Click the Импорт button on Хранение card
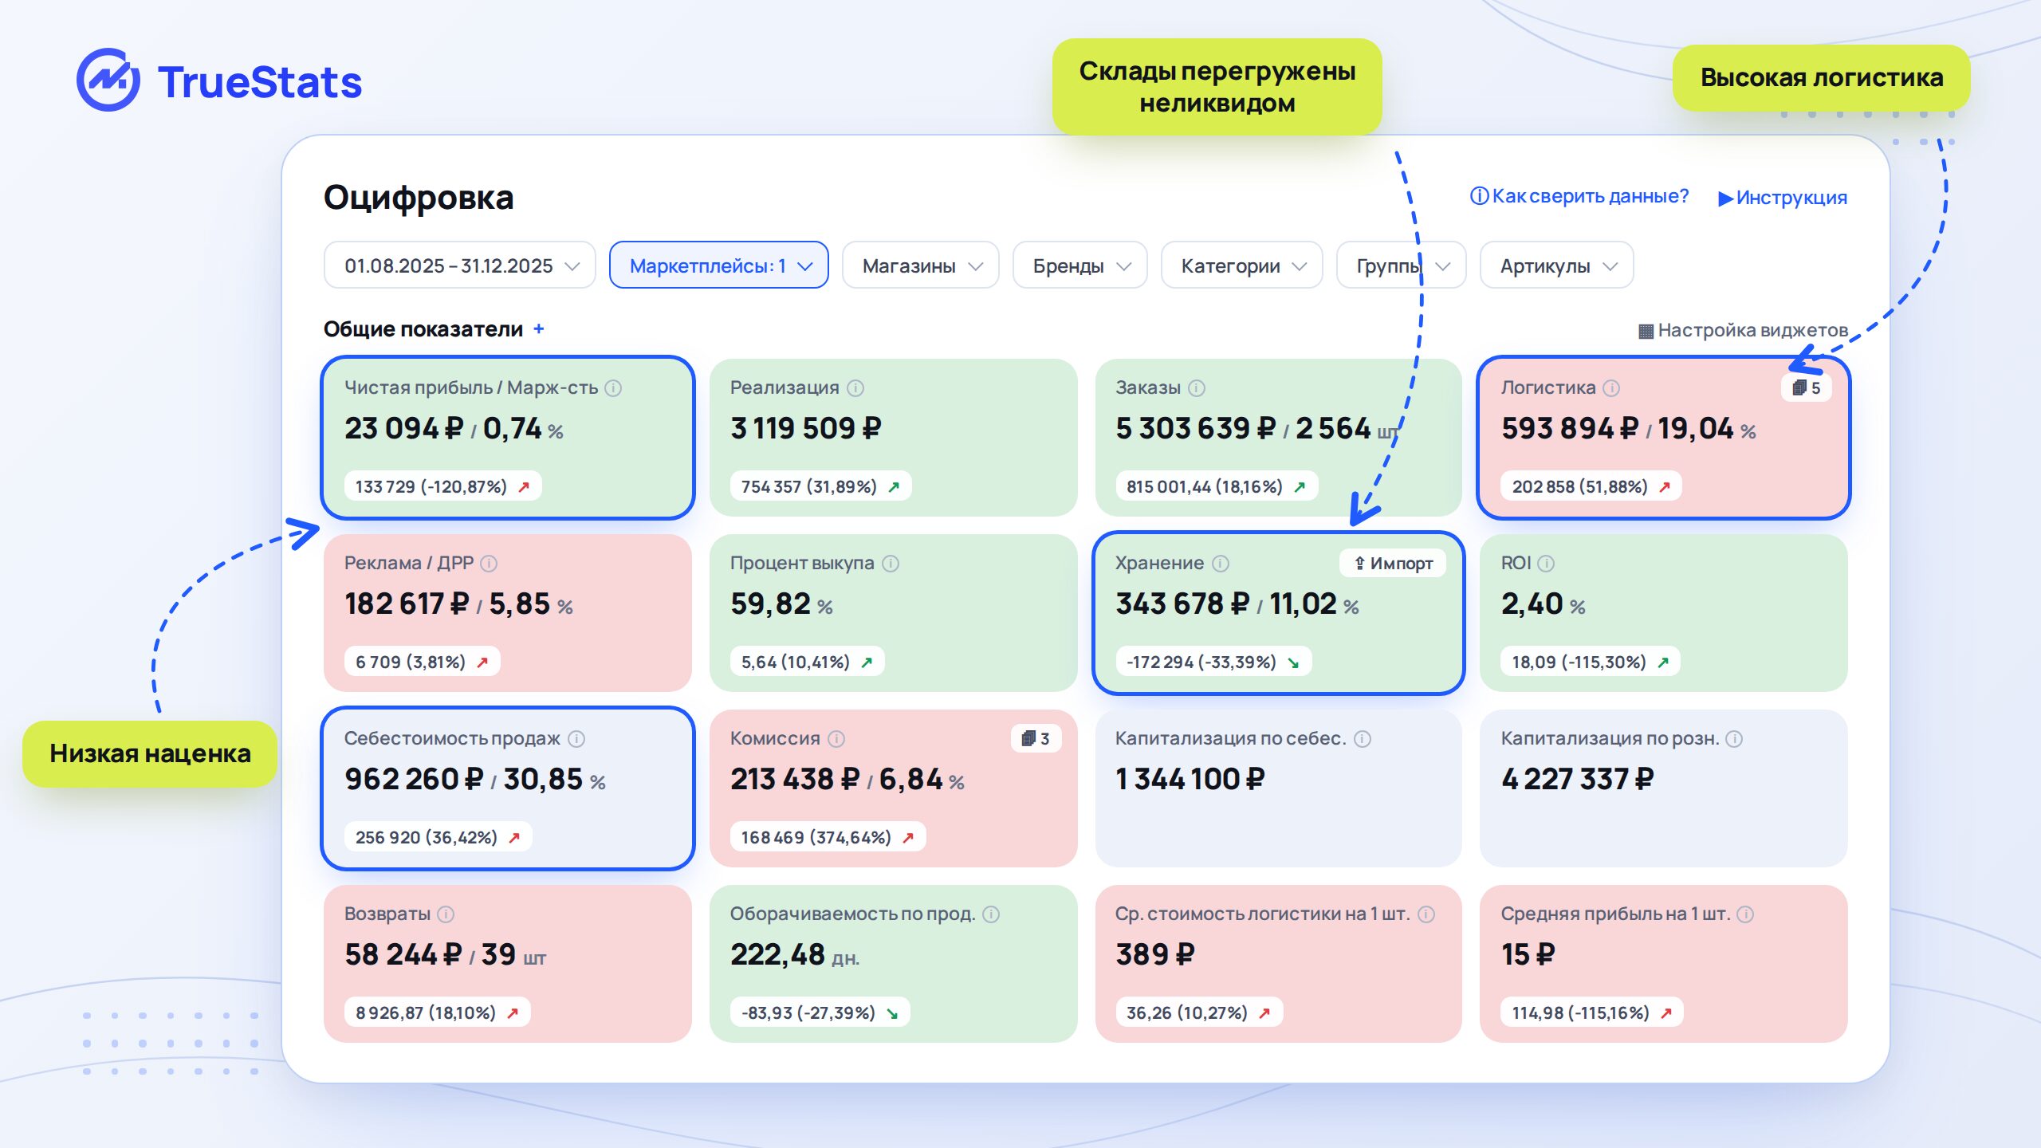Viewport: 2041px width, 1148px height. pyautogui.click(x=1393, y=564)
